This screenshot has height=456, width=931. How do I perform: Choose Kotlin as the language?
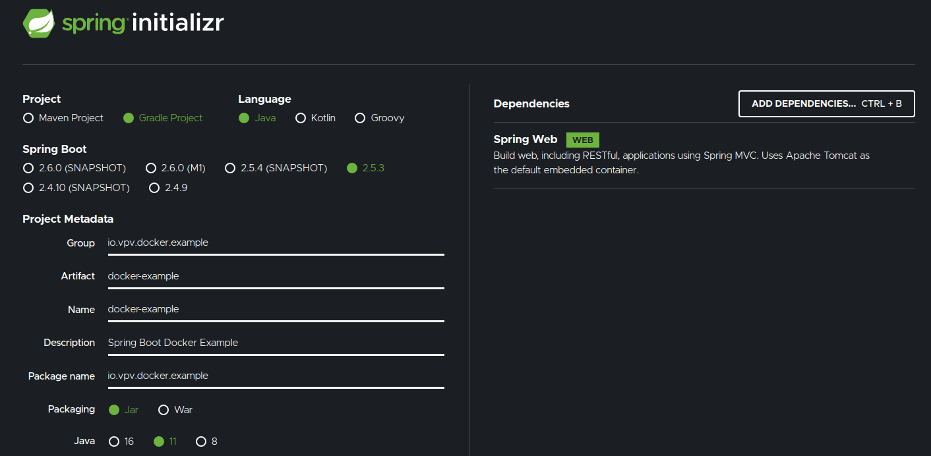point(316,118)
